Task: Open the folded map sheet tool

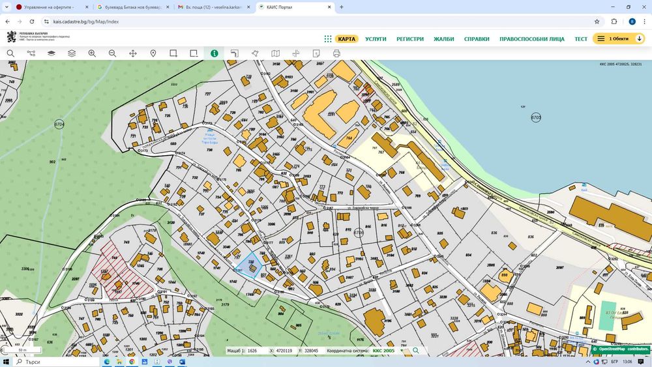Action: tap(275, 53)
